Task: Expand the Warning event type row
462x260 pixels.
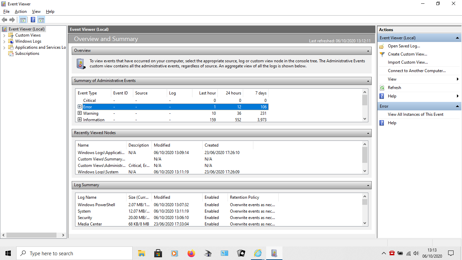Action: 79,113
